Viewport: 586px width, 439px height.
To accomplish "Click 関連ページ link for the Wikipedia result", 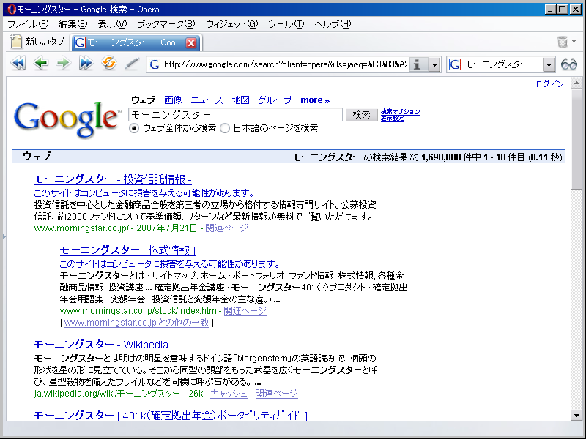I will [x=277, y=394].
